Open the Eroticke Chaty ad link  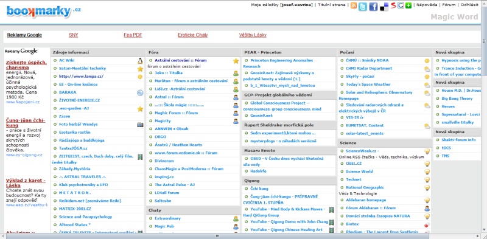pyautogui.click(x=192, y=35)
